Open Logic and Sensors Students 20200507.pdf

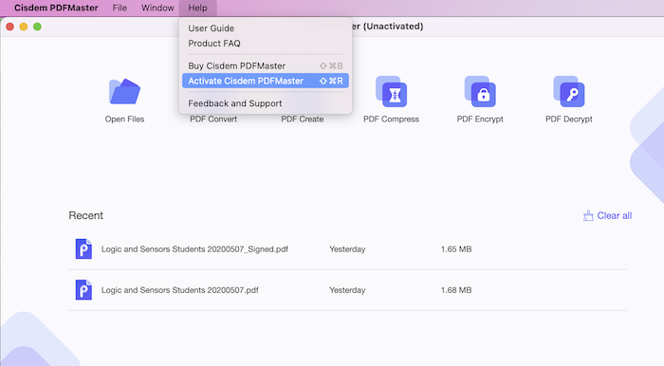coord(180,290)
